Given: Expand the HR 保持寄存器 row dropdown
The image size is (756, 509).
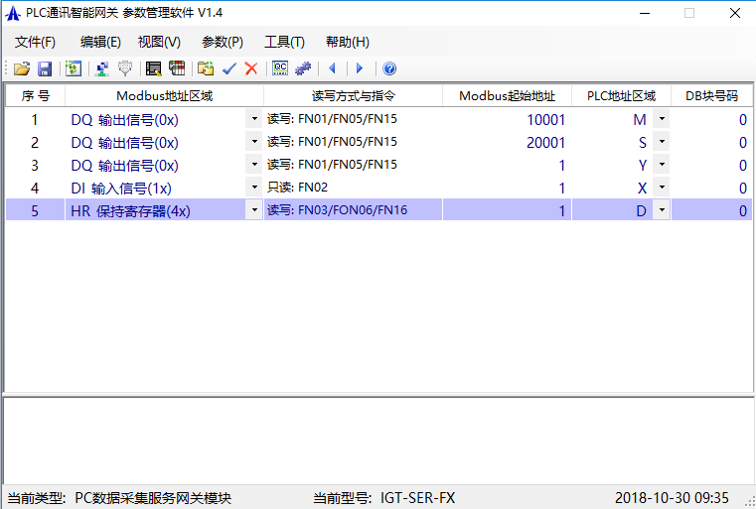Looking at the screenshot, I should click(254, 210).
